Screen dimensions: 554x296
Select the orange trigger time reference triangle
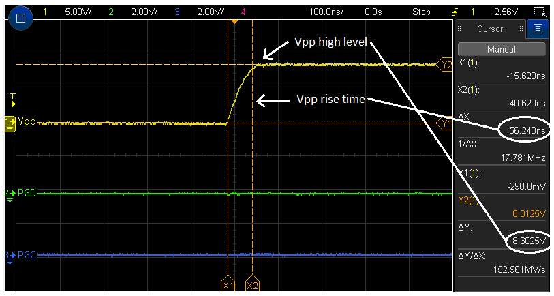[234, 23]
